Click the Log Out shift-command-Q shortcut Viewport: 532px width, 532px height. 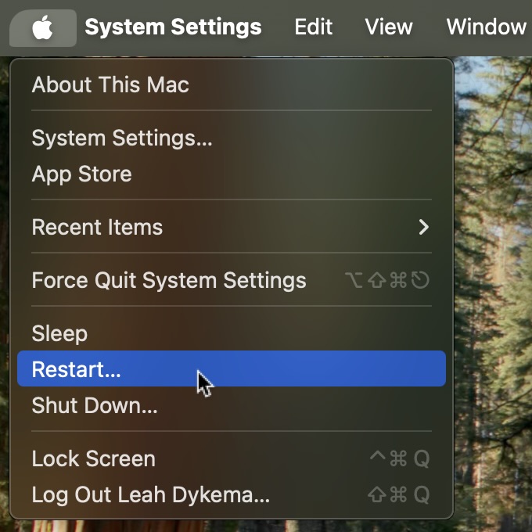coord(399,494)
